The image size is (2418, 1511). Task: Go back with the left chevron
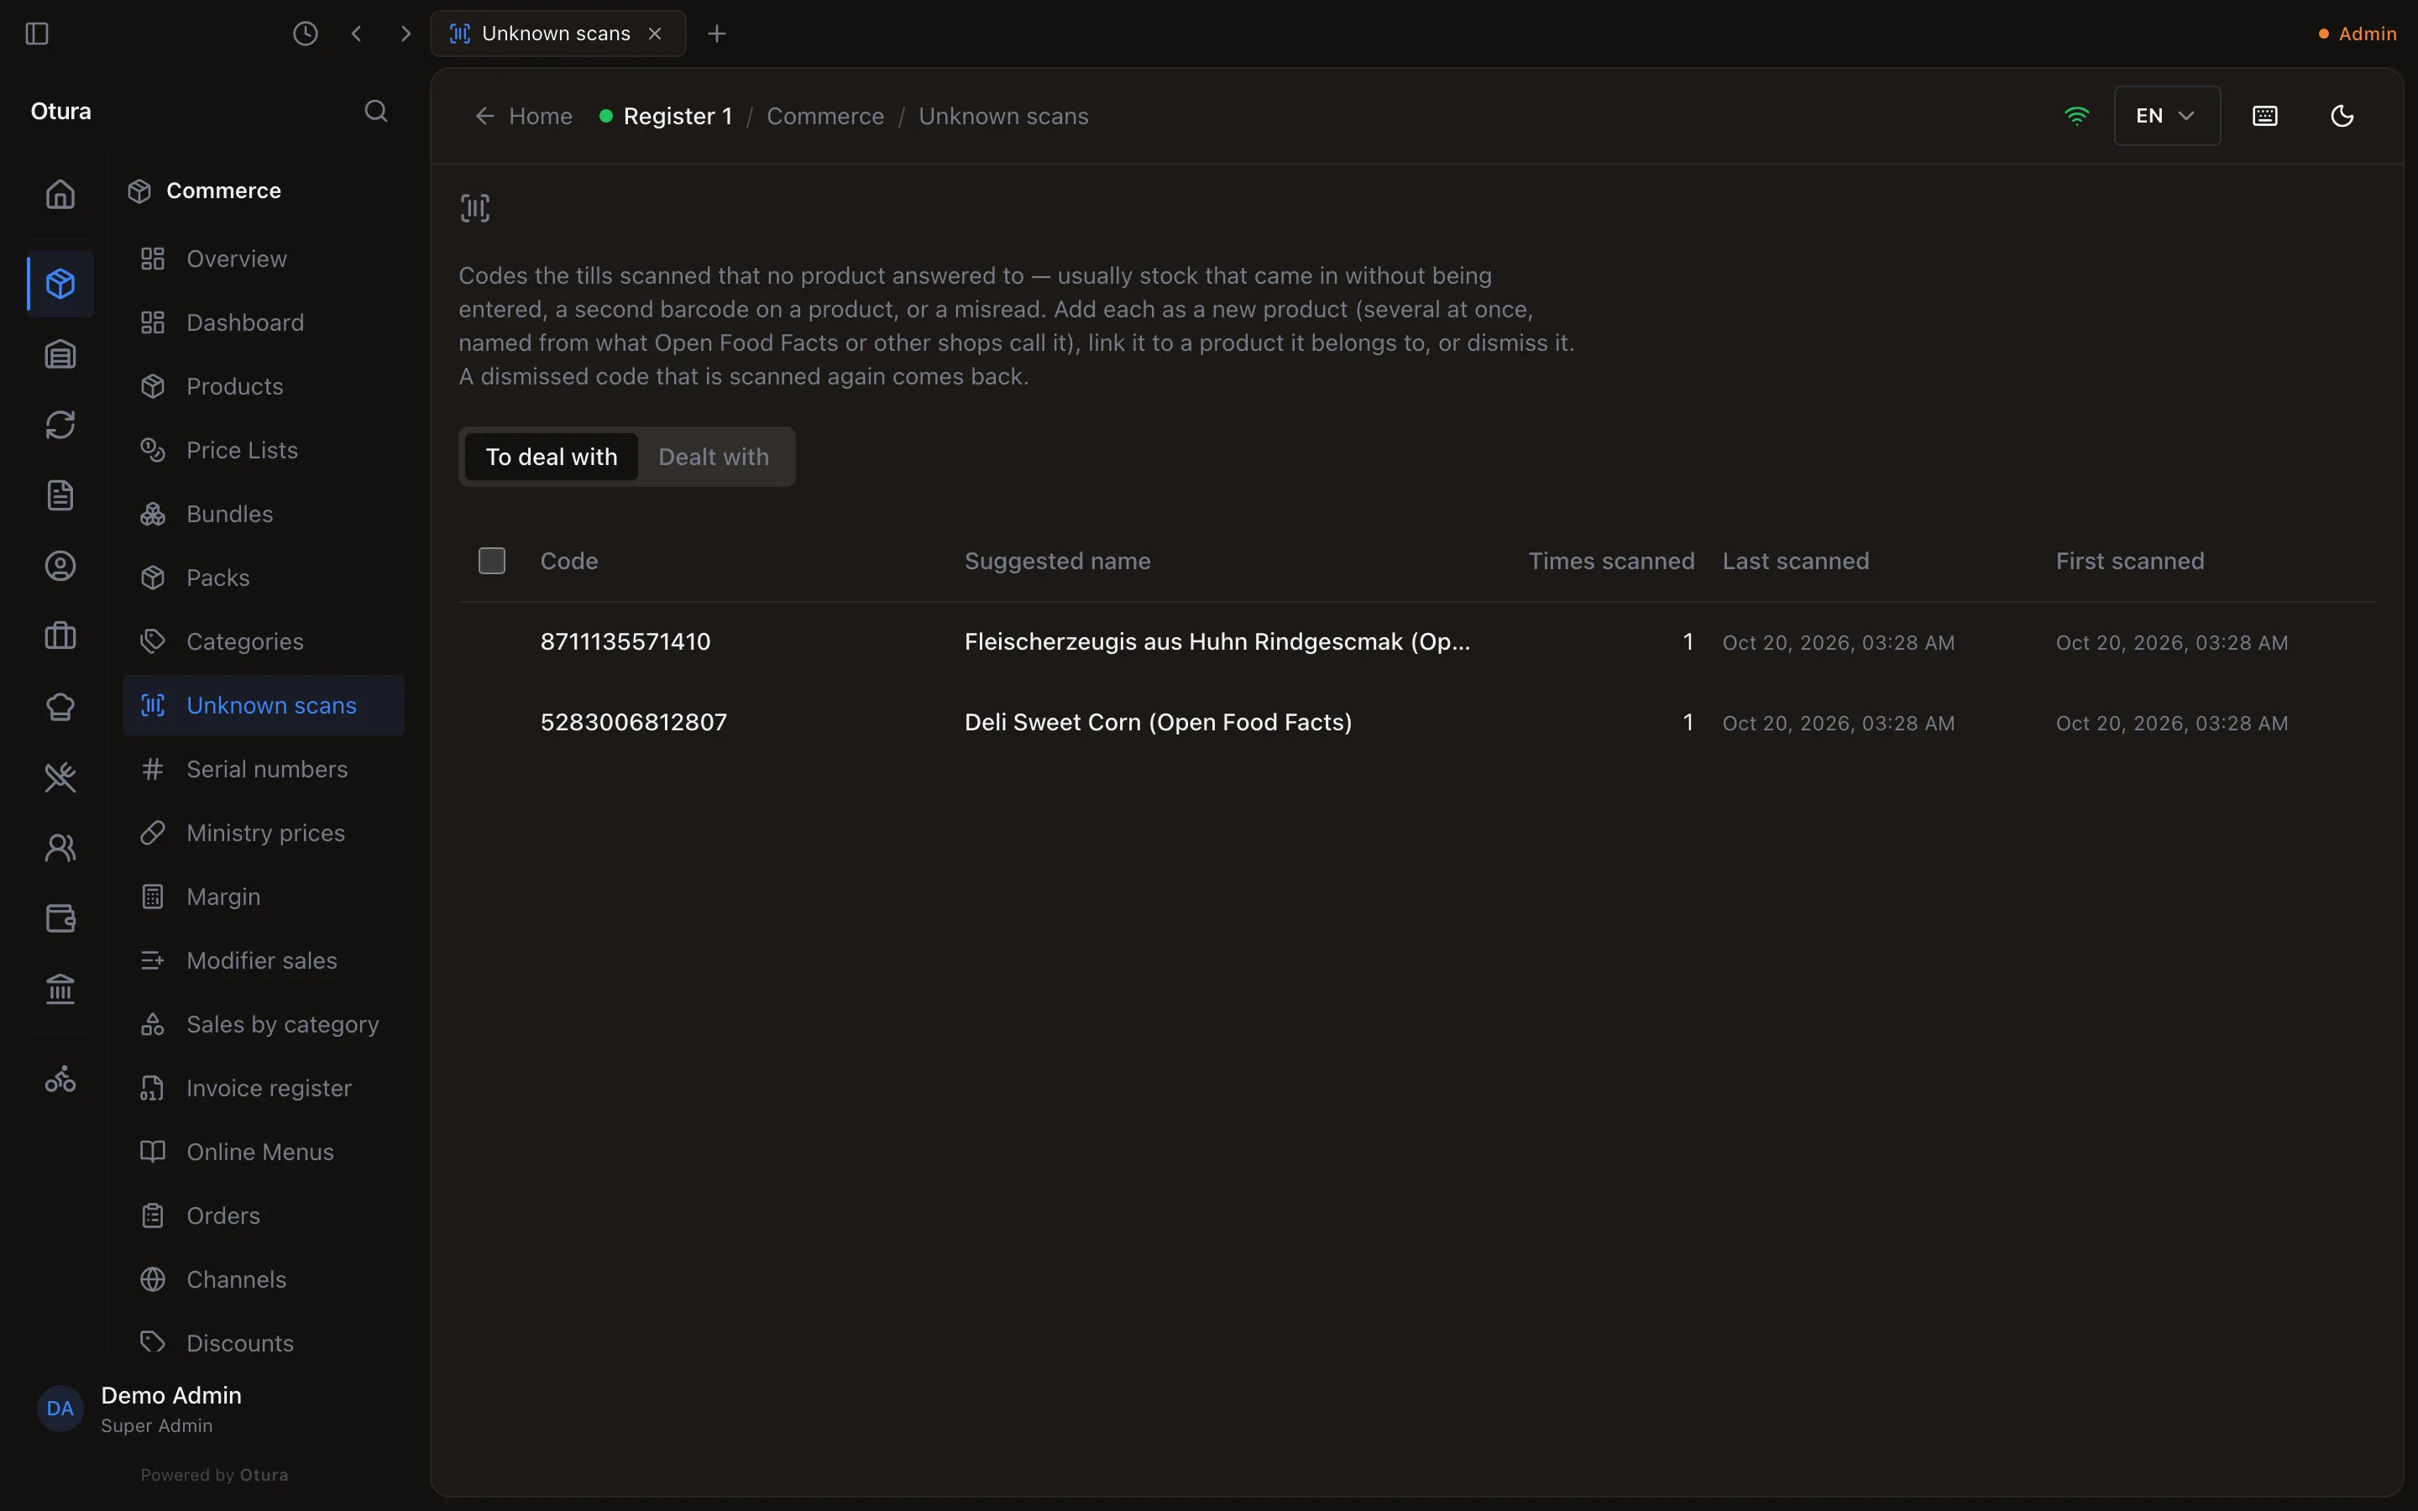(x=357, y=34)
